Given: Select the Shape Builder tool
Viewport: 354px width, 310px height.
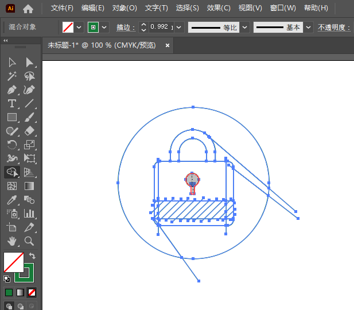Looking at the screenshot, I should [12, 172].
